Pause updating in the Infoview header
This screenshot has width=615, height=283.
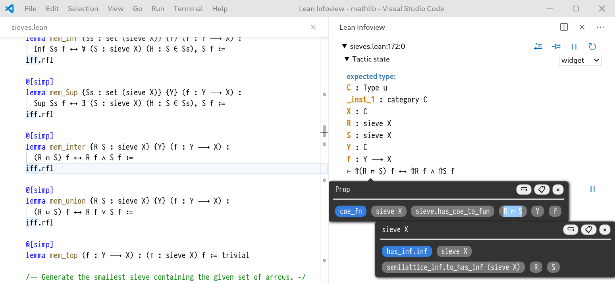point(574,47)
